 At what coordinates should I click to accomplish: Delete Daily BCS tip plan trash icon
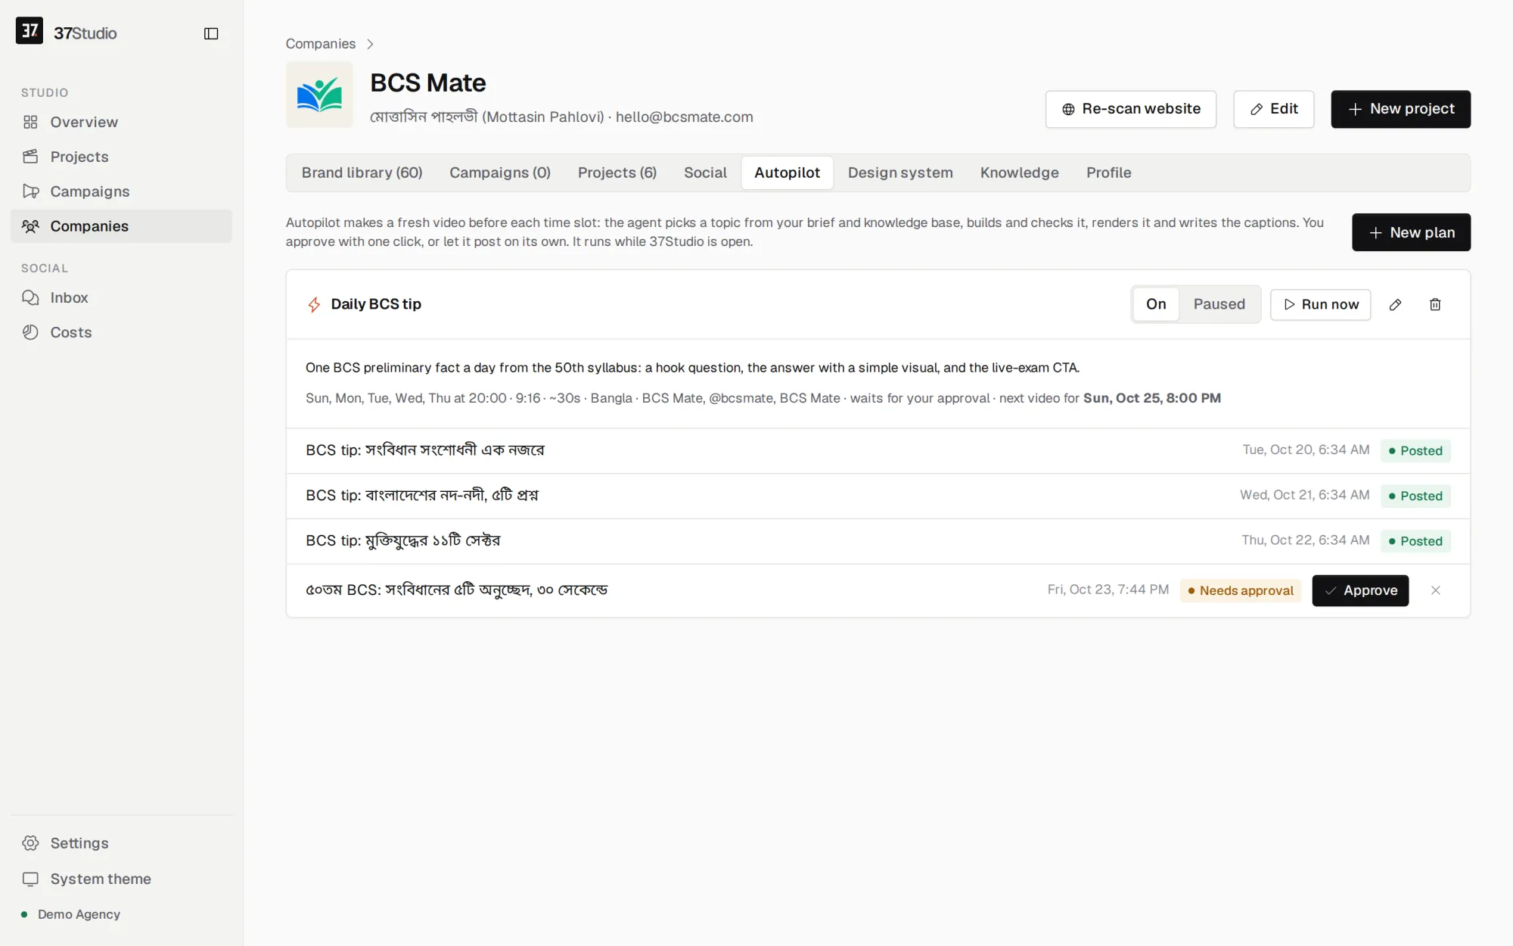pos(1435,304)
